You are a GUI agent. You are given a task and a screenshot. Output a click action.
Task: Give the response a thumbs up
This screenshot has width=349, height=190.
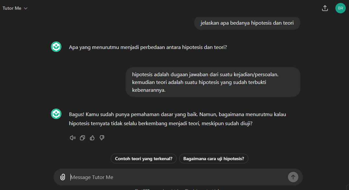tap(92, 137)
